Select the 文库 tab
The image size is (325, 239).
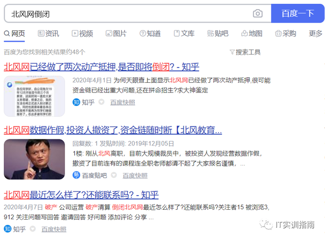pos(184,34)
